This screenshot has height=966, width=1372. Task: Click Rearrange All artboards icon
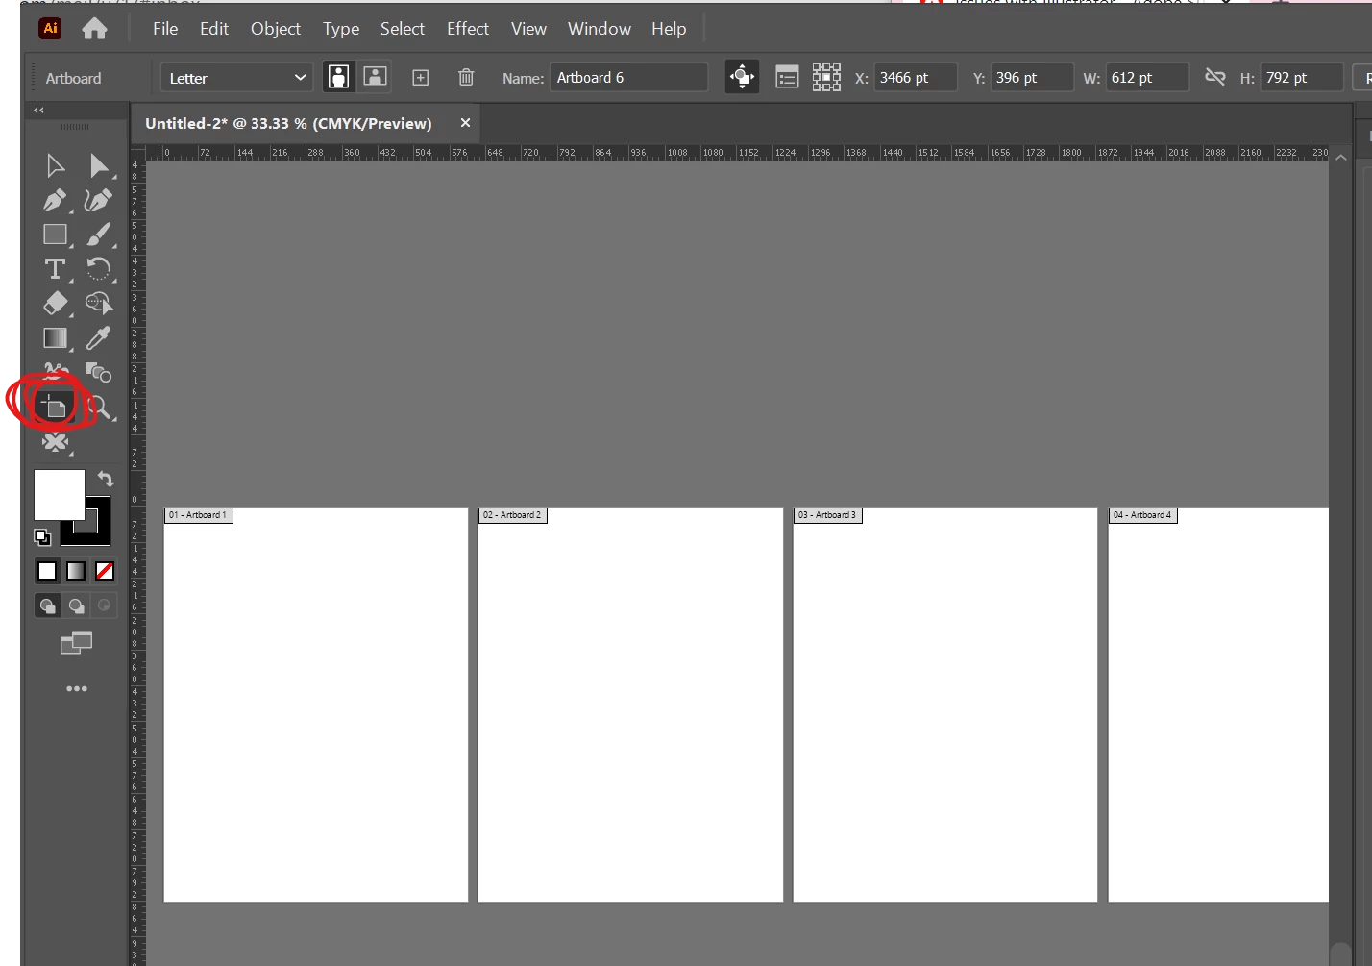coord(826,77)
